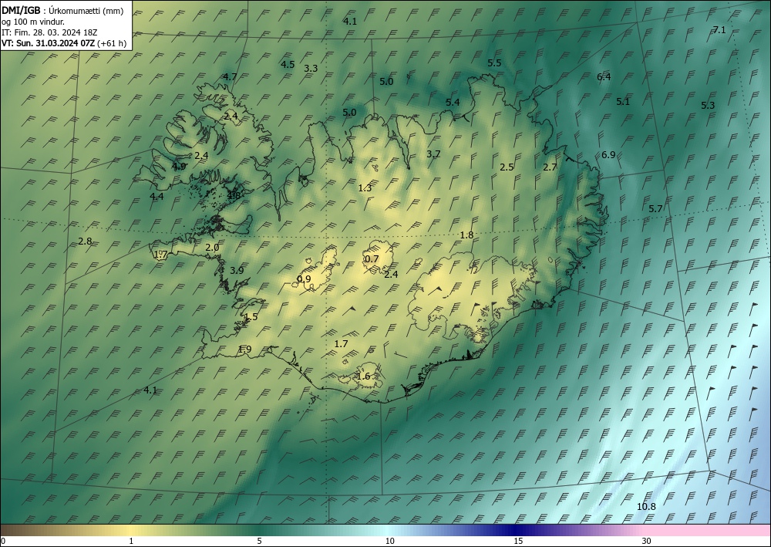
Task: Click the 15 label on the colour scale
Action: coord(518,541)
